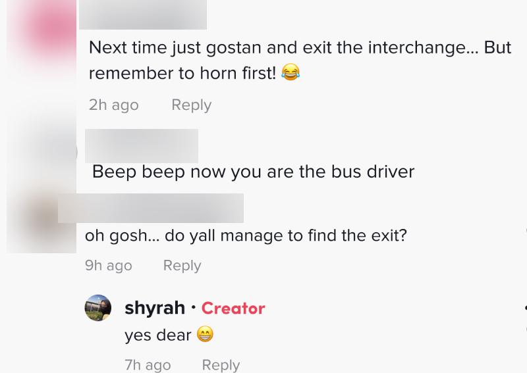527x373 pixels.
Task: Click the 'Beep beep now you are the bus driver' text
Action: (x=253, y=172)
